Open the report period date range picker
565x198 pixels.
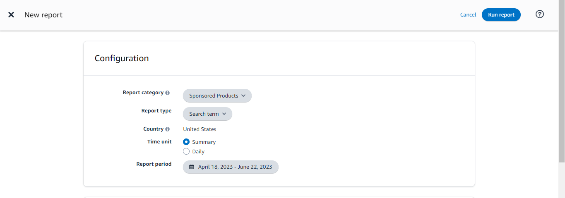pyautogui.click(x=235, y=167)
